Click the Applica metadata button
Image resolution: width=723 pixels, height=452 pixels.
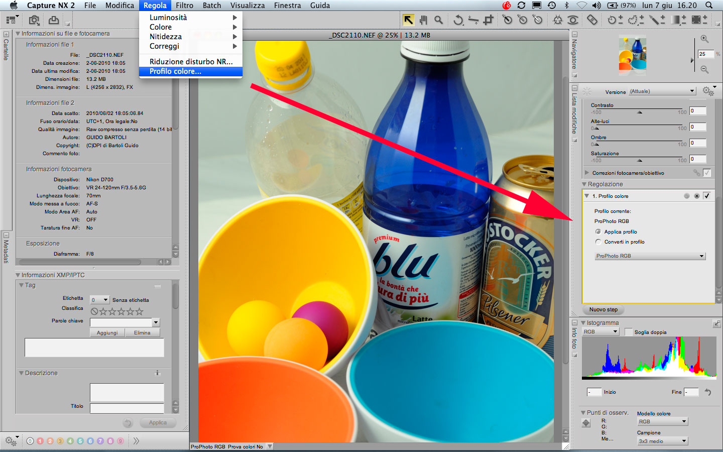pyautogui.click(x=158, y=423)
